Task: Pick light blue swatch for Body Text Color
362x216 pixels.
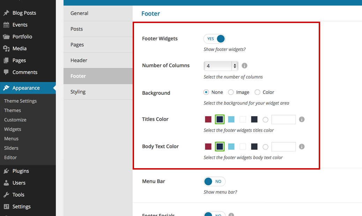Action: point(231,147)
